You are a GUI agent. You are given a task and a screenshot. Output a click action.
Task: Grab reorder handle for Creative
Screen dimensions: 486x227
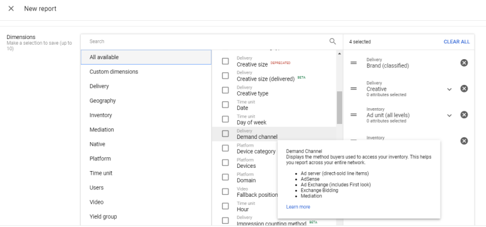[353, 89]
